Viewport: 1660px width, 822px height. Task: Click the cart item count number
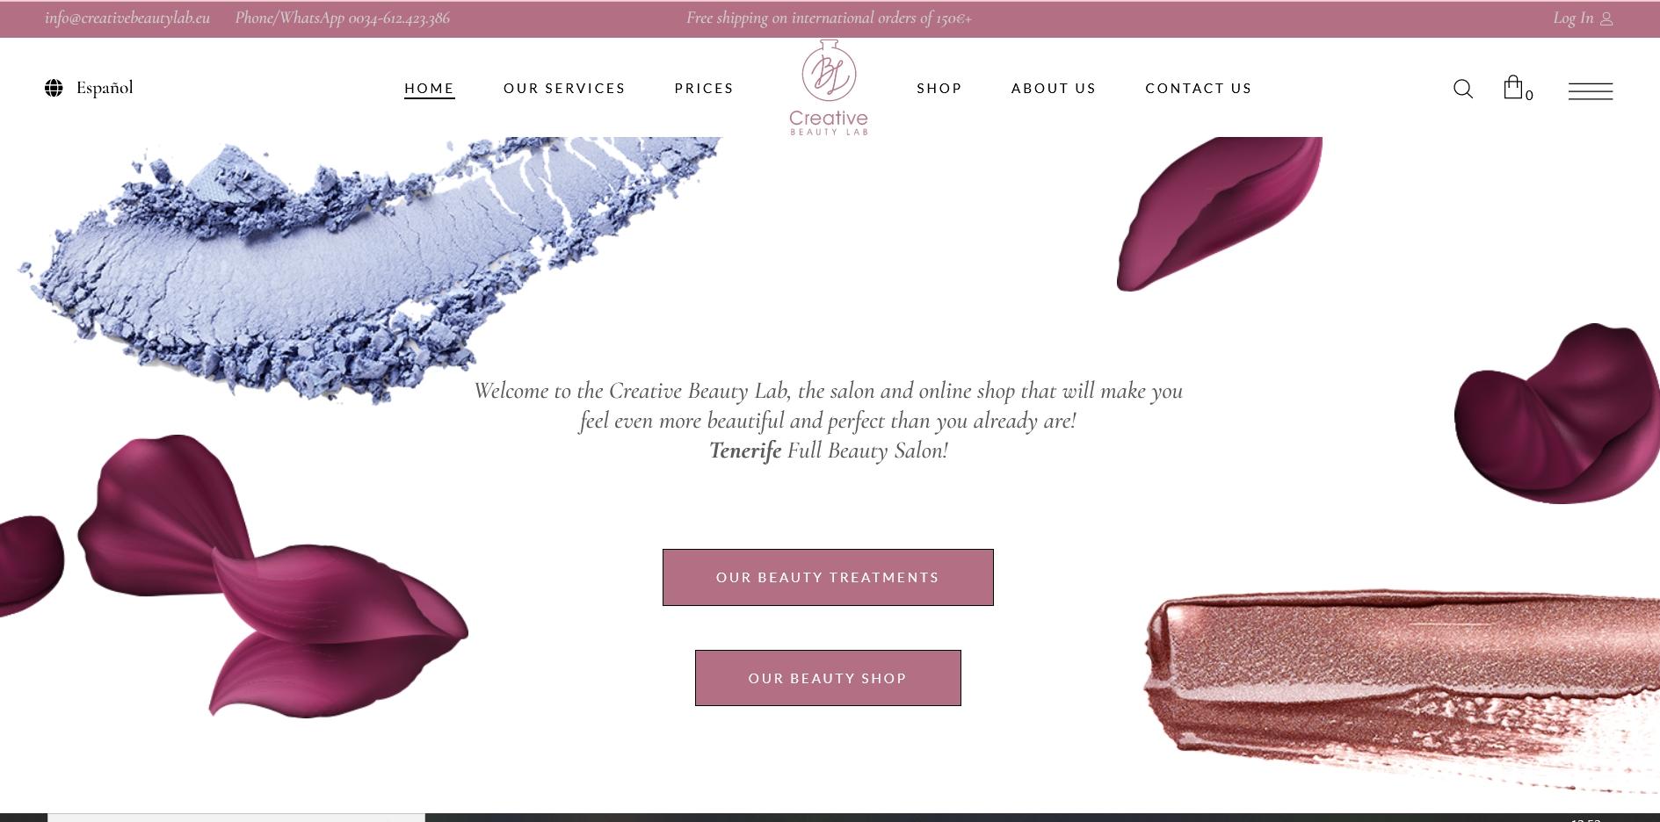click(1529, 95)
